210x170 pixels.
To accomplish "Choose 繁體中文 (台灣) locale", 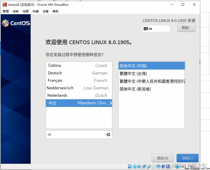I will [x=151, y=74].
